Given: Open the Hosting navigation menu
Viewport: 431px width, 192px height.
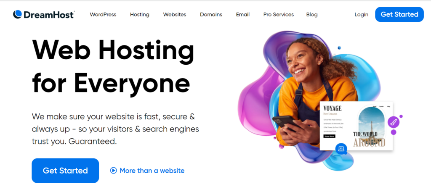Looking at the screenshot, I should [140, 15].
